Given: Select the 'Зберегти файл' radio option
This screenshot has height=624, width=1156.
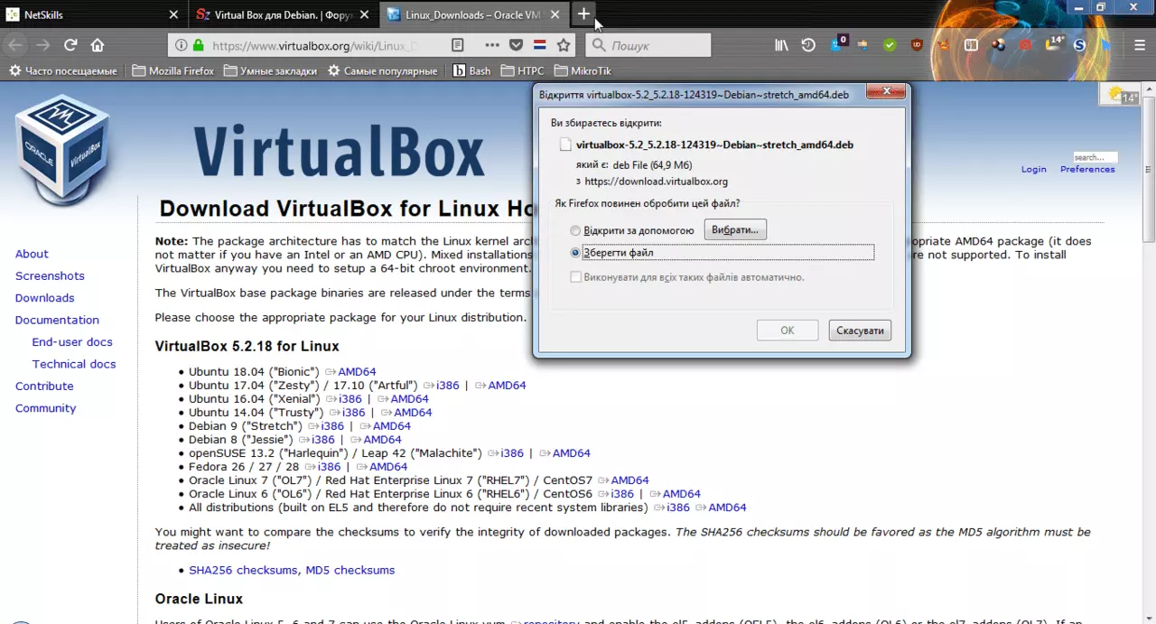Looking at the screenshot, I should click(x=575, y=253).
